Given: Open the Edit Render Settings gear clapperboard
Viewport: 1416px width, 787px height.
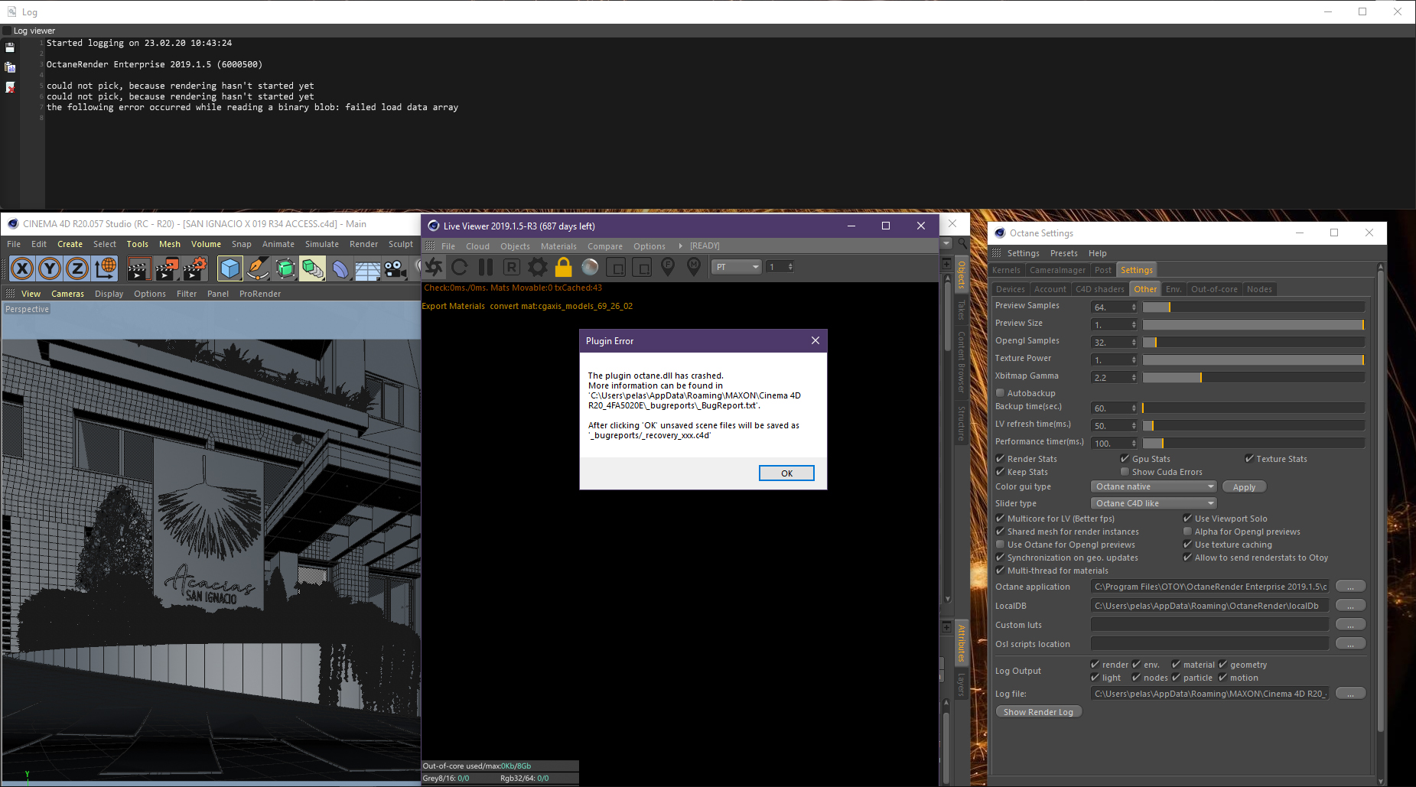Looking at the screenshot, I should 195,268.
